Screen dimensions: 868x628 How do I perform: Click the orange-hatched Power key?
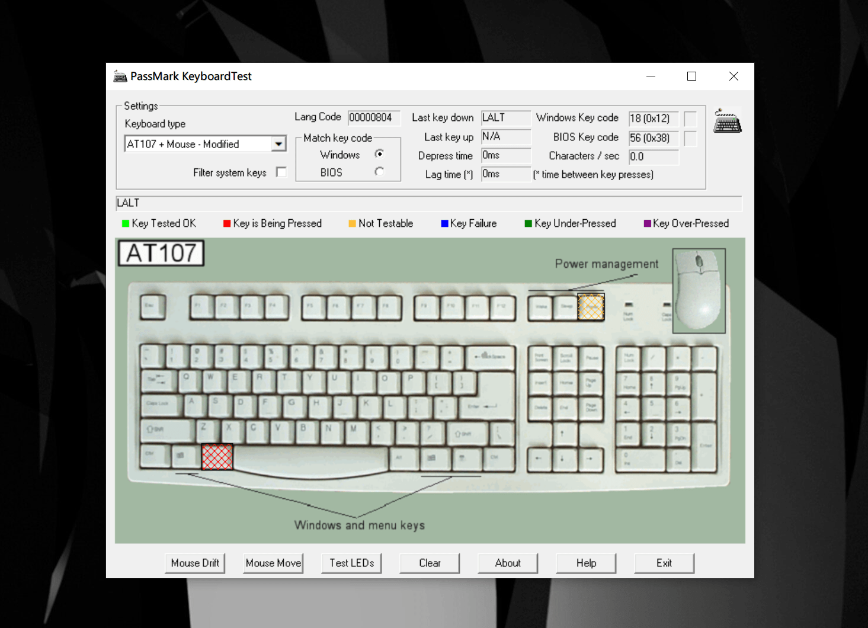coord(591,307)
